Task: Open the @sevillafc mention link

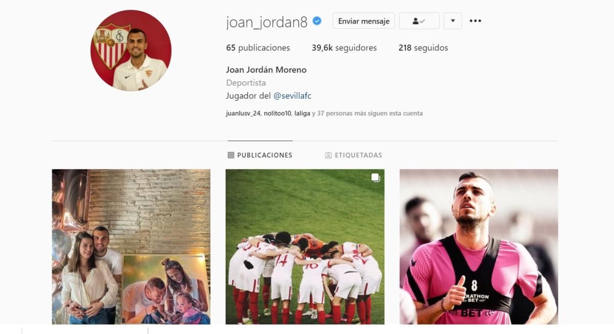Action: [x=292, y=96]
